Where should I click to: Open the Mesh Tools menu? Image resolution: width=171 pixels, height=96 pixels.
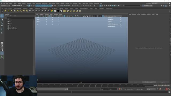click(x=45, y=3)
